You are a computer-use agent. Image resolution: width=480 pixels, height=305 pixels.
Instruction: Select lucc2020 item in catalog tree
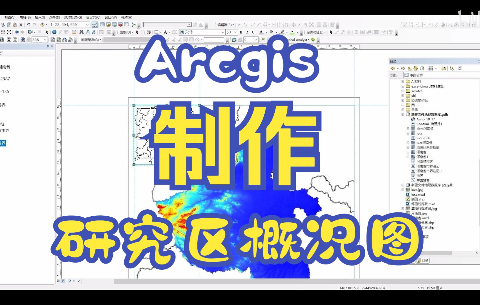[x=423, y=138]
